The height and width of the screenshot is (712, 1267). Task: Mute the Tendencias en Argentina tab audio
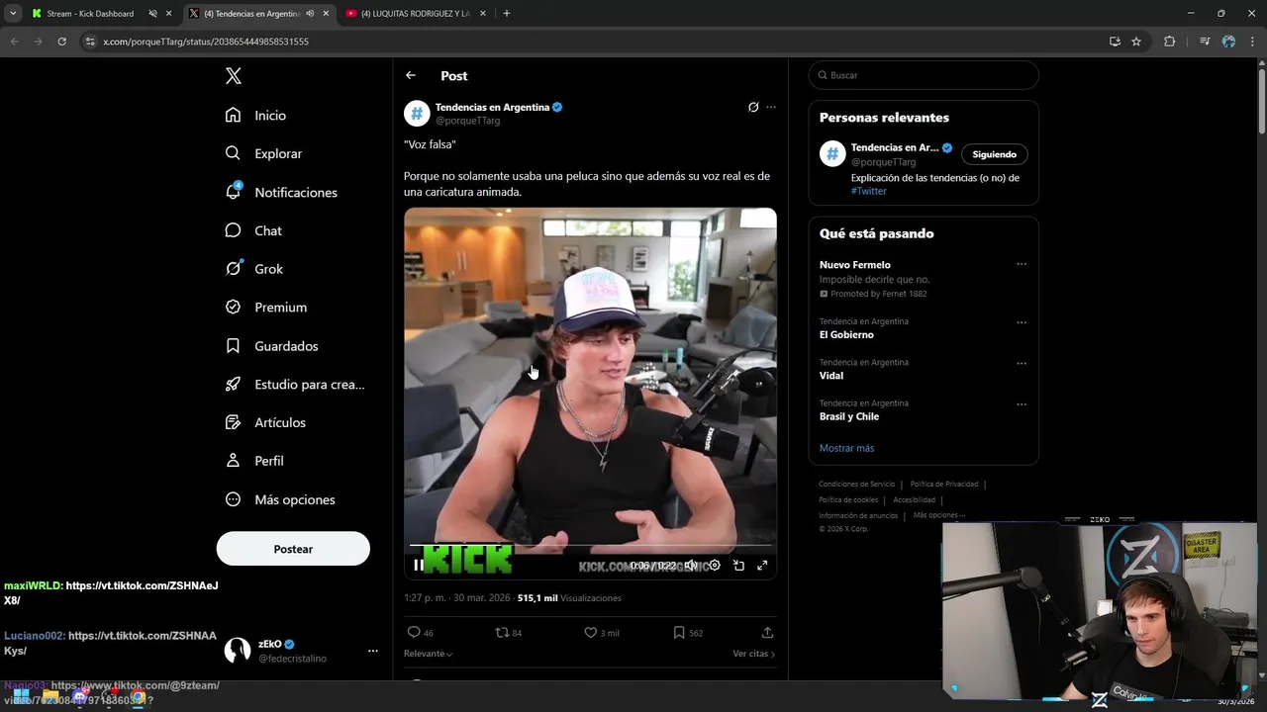click(311, 14)
